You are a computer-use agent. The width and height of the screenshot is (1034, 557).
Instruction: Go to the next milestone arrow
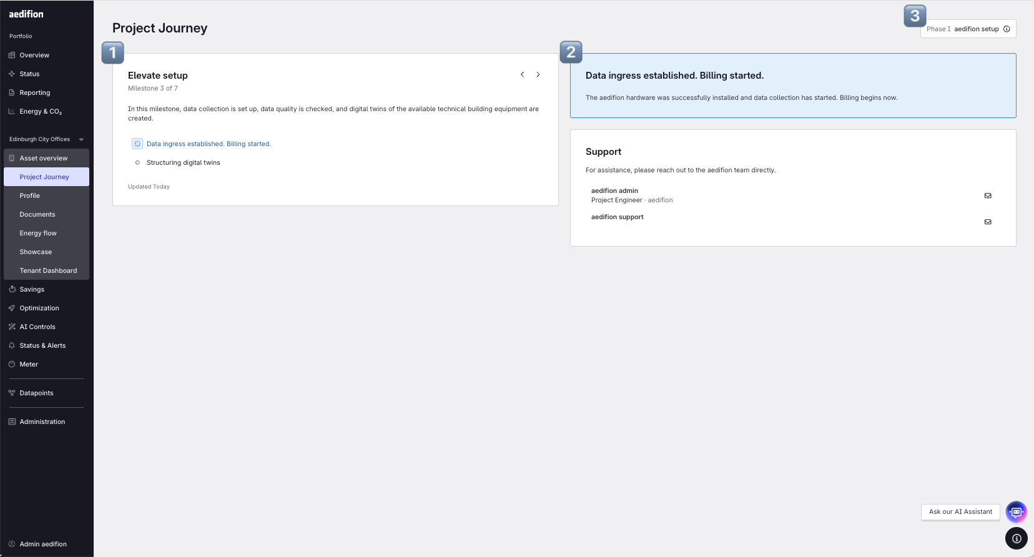pos(538,74)
